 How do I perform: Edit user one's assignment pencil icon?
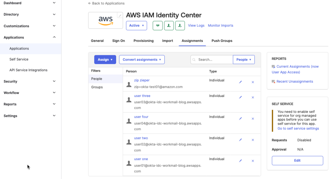pos(240,161)
